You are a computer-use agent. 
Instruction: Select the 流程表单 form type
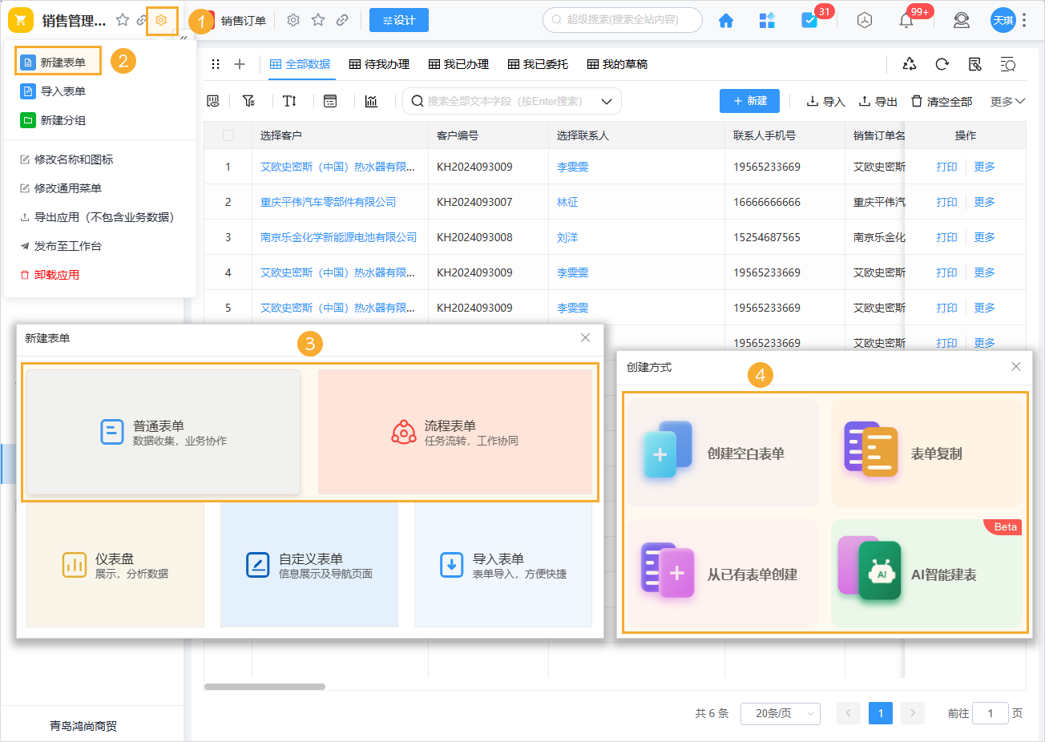coord(456,432)
